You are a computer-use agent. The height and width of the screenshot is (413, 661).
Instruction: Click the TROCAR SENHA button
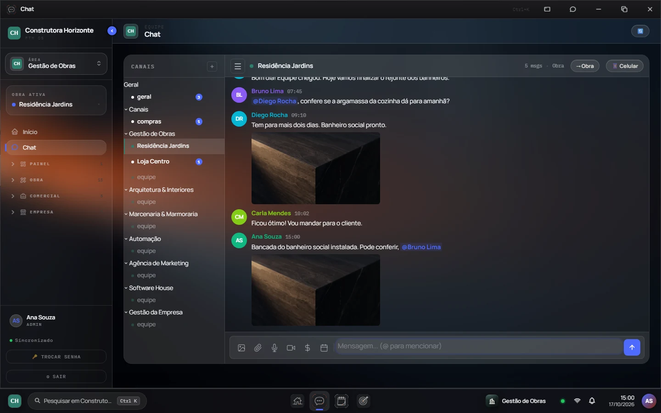pos(56,357)
